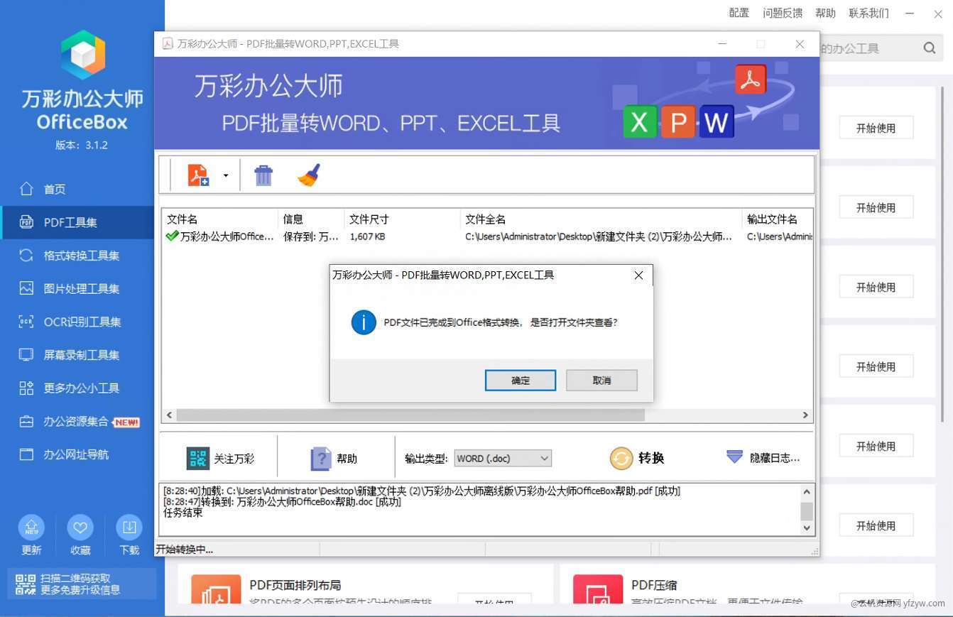Screen dimensions: 953x617
Task: Click the 1,607 KB file size cell
Action: [367, 236]
